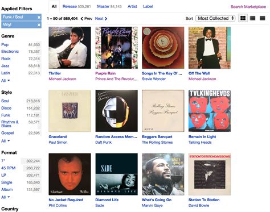Switch to list view with thumbnails

tap(252, 18)
